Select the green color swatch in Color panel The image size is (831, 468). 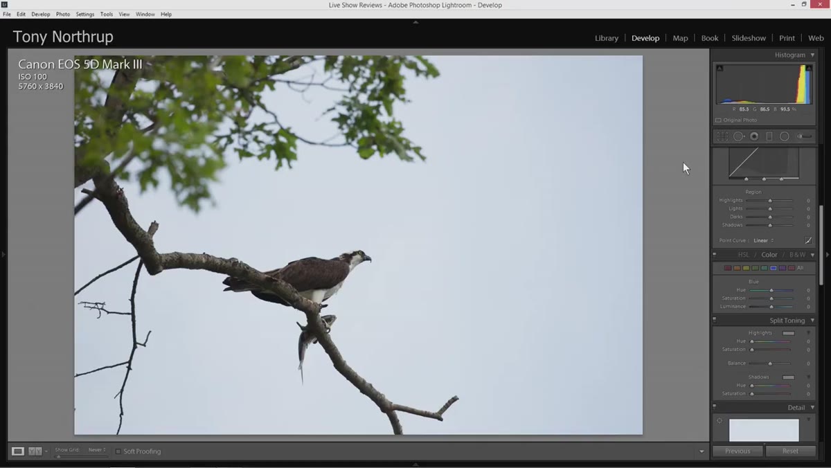(x=755, y=268)
